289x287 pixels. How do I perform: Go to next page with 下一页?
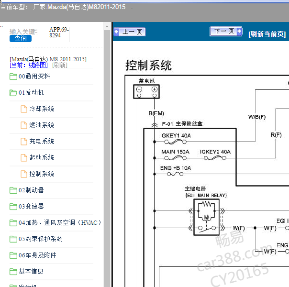pyautogui.click(x=226, y=31)
